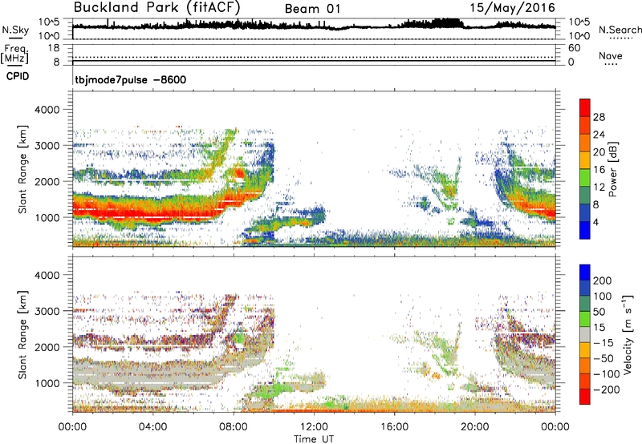642x444 pixels.
Task: Click the "28" label on power colorbar
Action: [599, 117]
